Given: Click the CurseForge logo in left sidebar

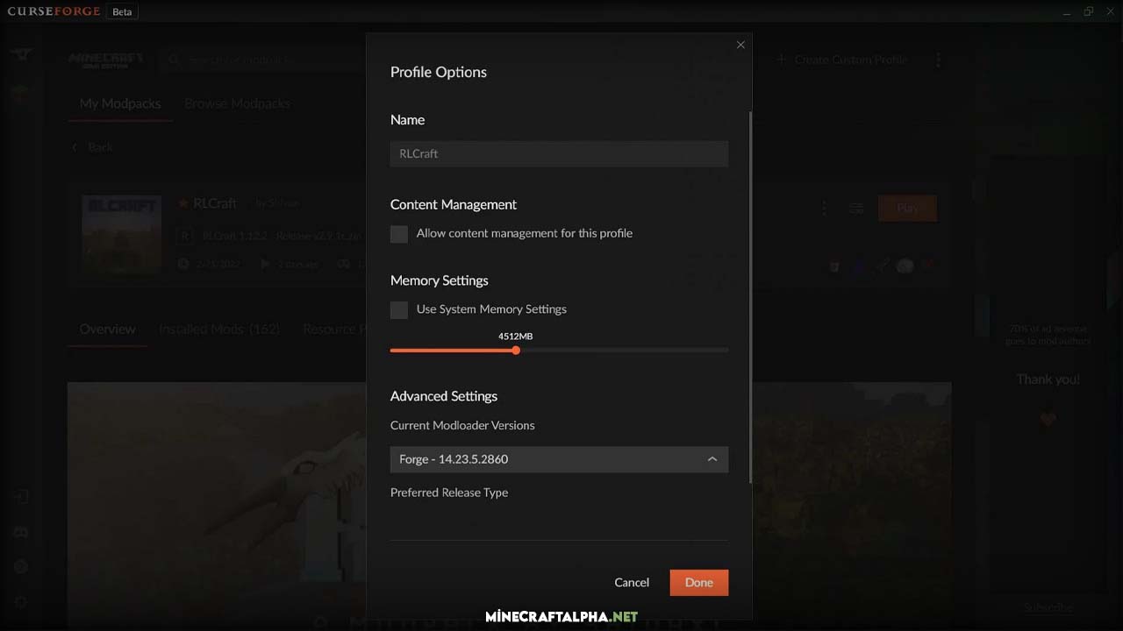Looking at the screenshot, I should click(x=22, y=56).
